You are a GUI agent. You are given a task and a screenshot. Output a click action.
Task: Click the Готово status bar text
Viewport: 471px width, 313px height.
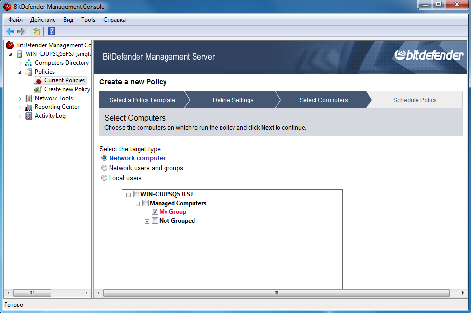[14, 305]
